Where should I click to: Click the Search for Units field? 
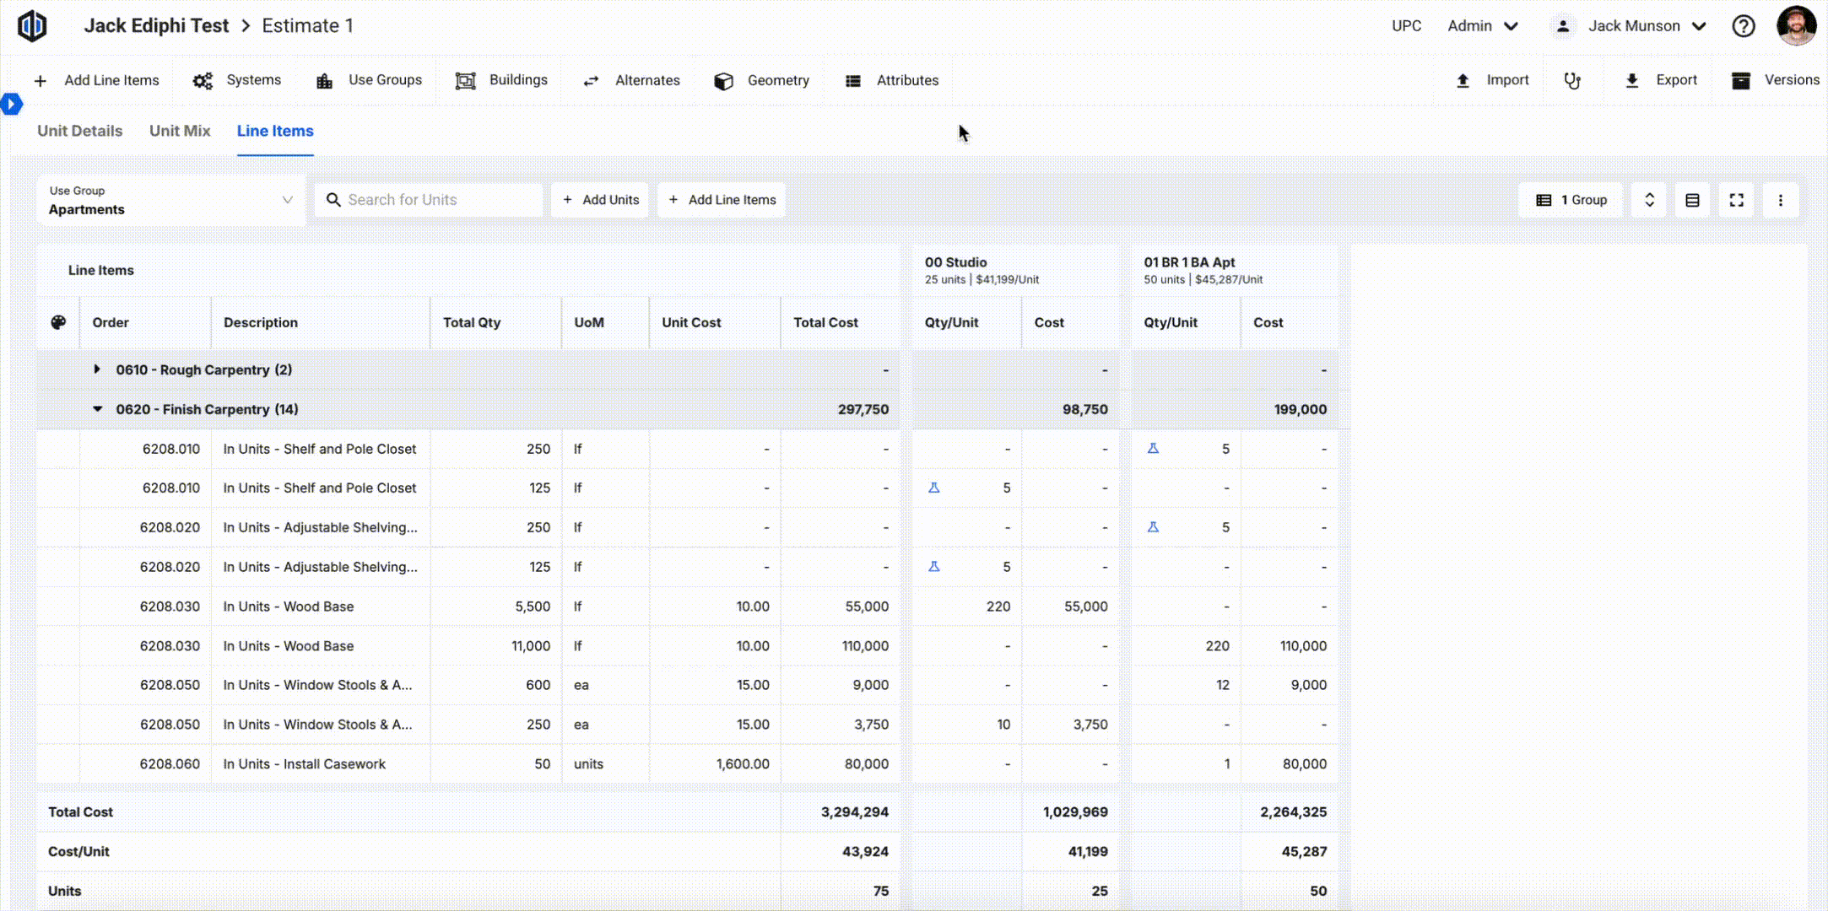click(429, 200)
